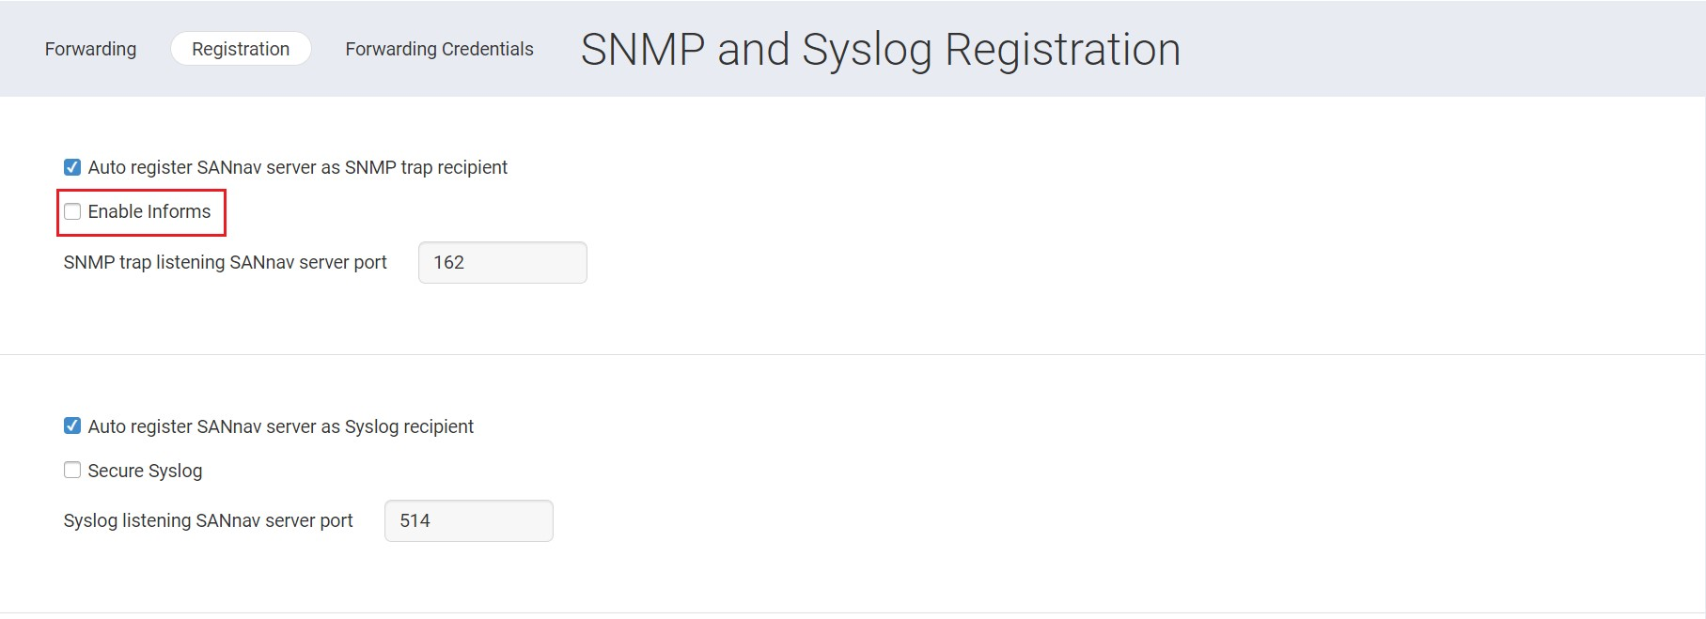Select the Syslog listening port field
Image resolution: width=1706 pixels, height=619 pixels.
(x=468, y=520)
